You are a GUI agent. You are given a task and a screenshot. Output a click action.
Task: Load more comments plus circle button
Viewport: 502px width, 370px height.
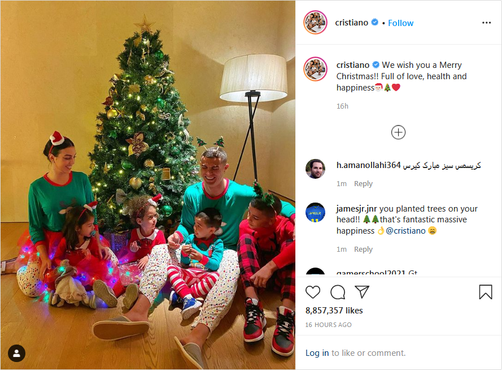tap(398, 132)
